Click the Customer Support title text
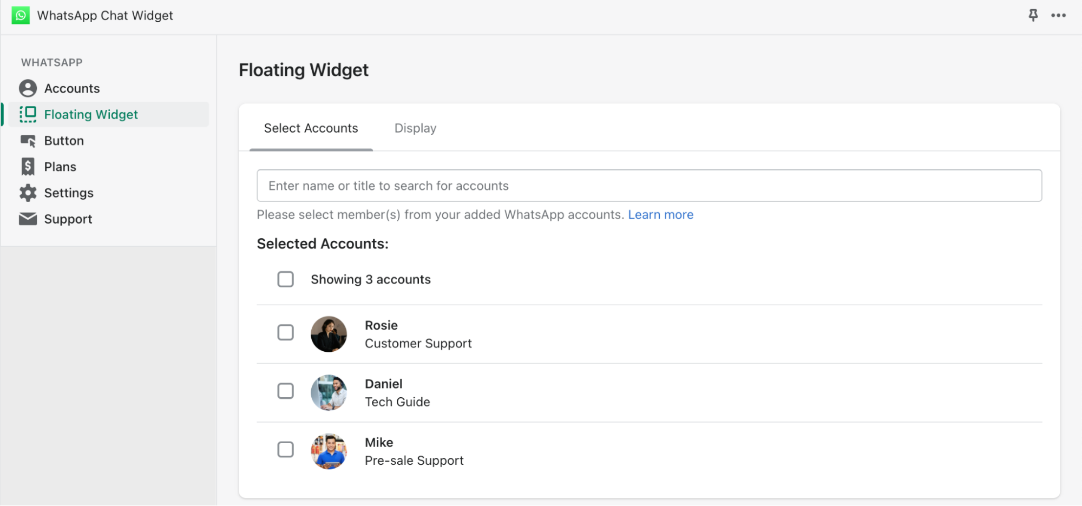Screen dimensions: 1082x506 (x=418, y=344)
